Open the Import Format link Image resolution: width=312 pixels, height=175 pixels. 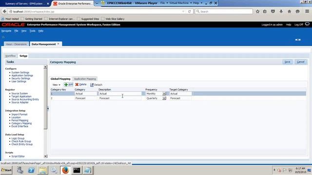tap(19, 114)
